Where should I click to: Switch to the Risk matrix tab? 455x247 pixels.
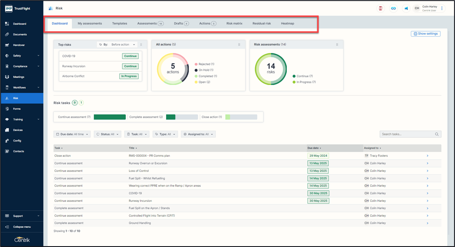(x=234, y=23)
